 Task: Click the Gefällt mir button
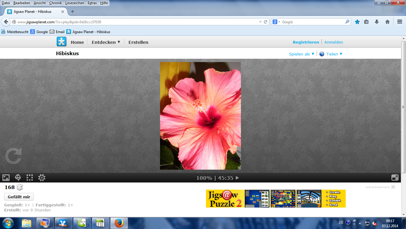click(19, 197)
